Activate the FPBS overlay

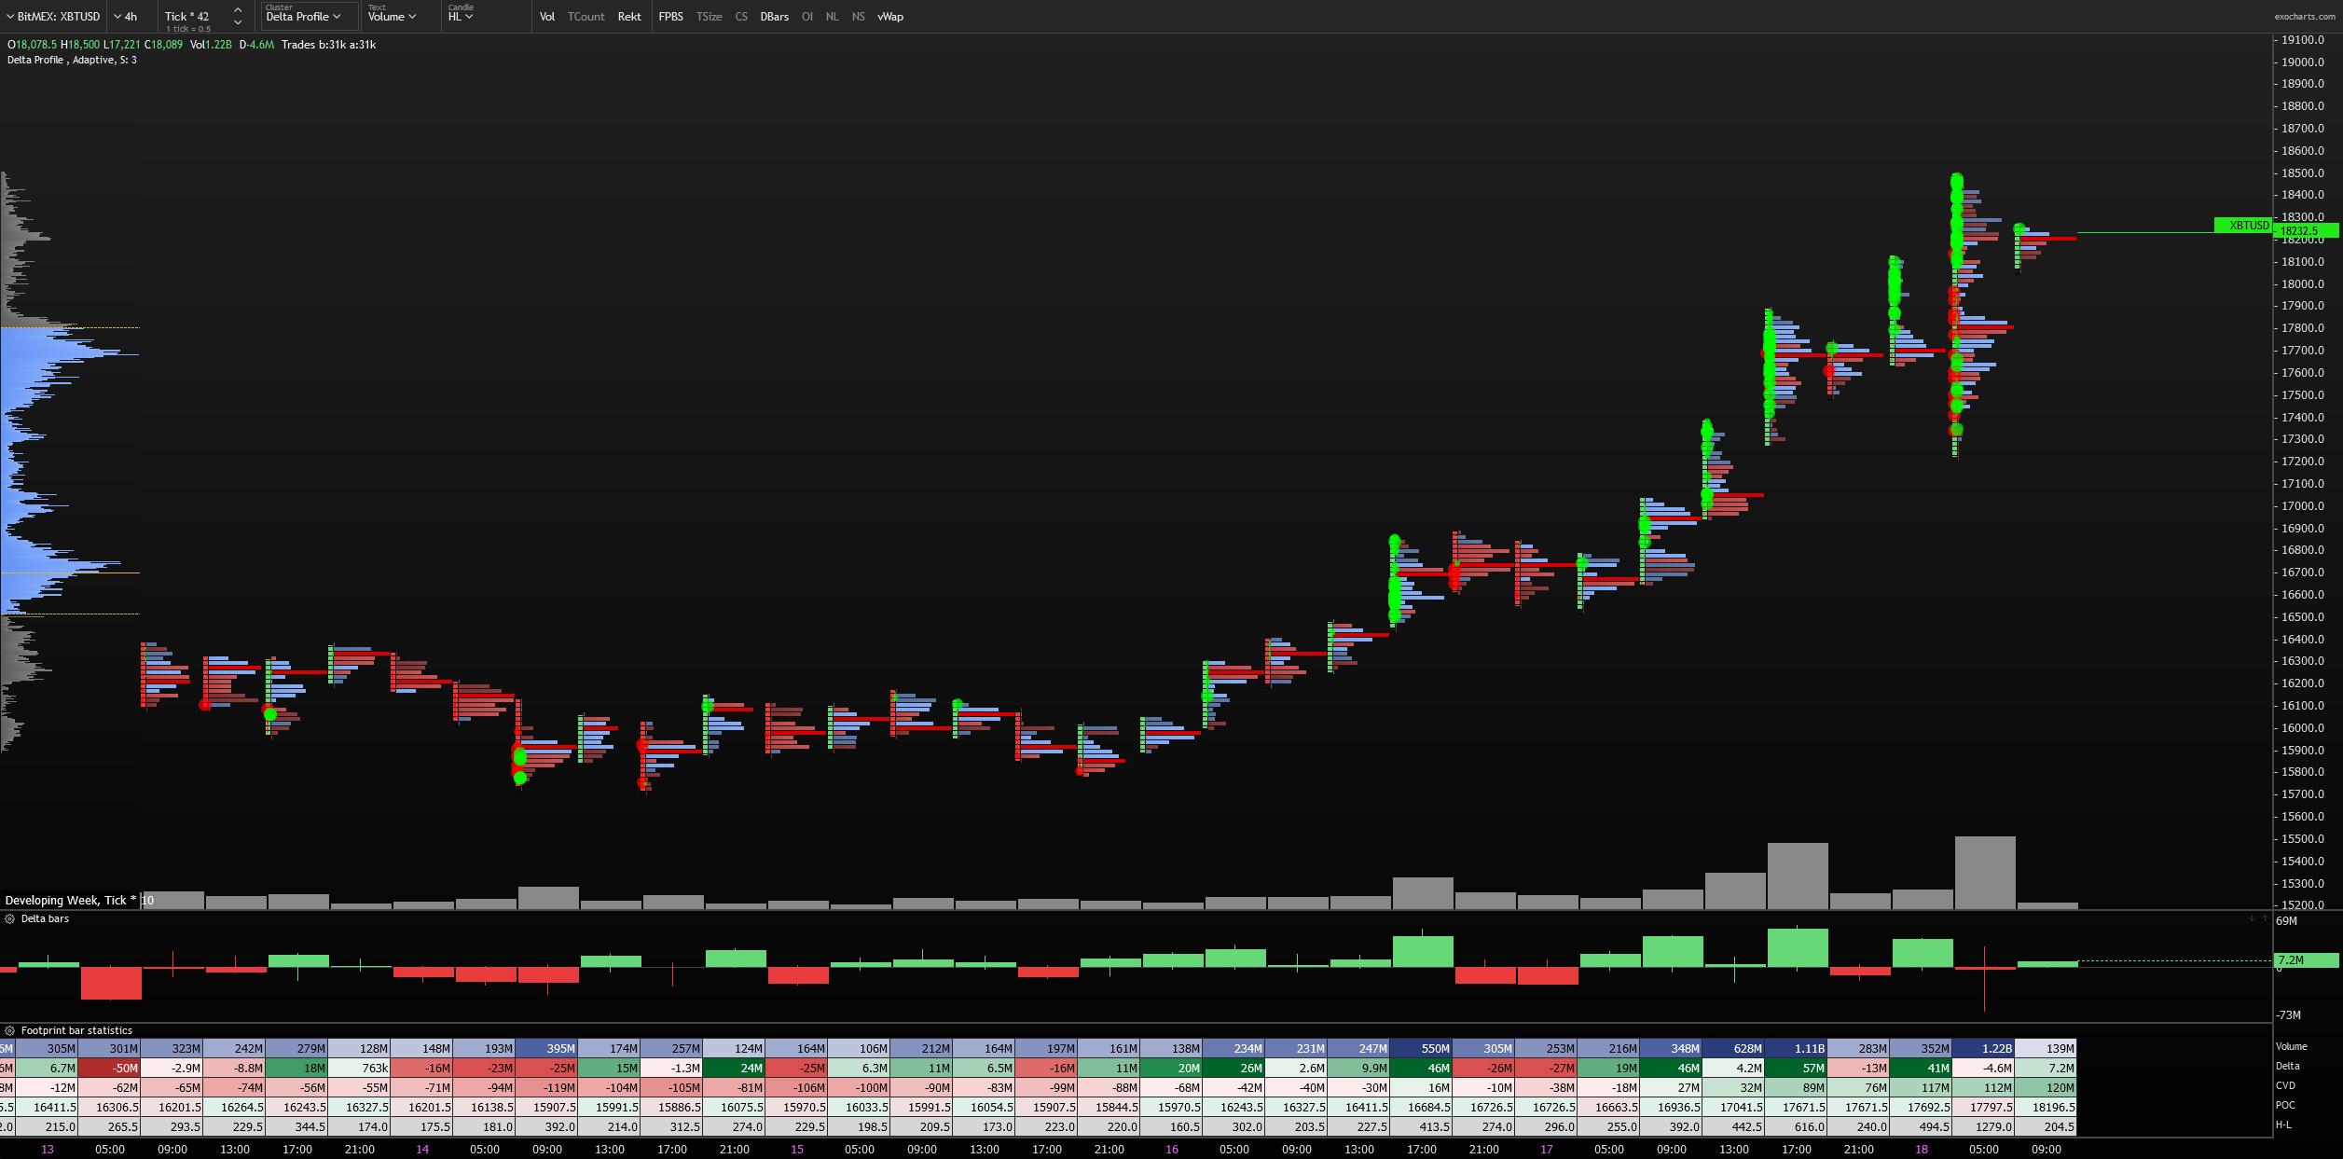click(x=670, y=16)
